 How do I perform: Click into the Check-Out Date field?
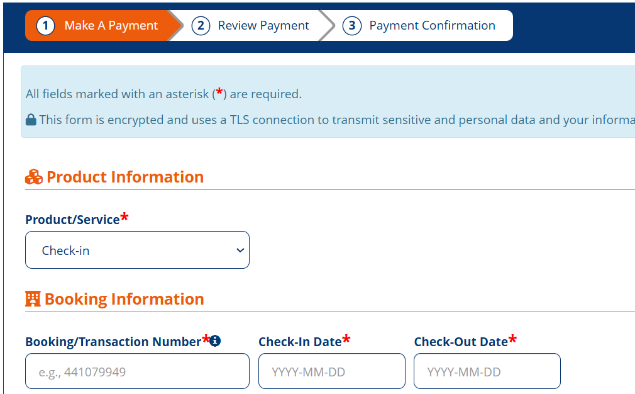[x=487, y=371]
